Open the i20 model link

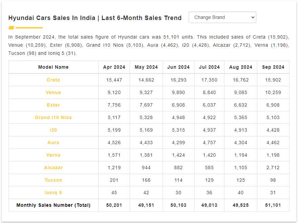coord(54,130)
